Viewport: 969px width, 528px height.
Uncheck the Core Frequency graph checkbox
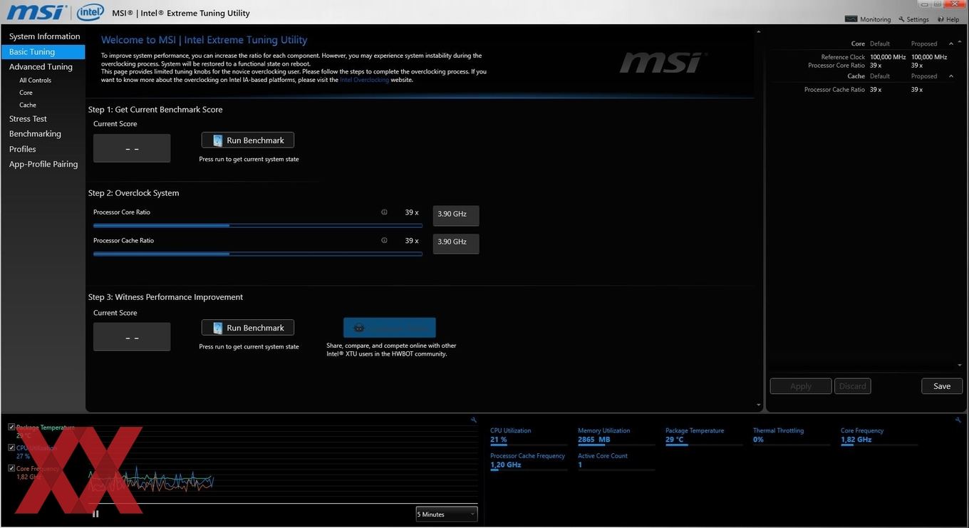tap(11, 469)
